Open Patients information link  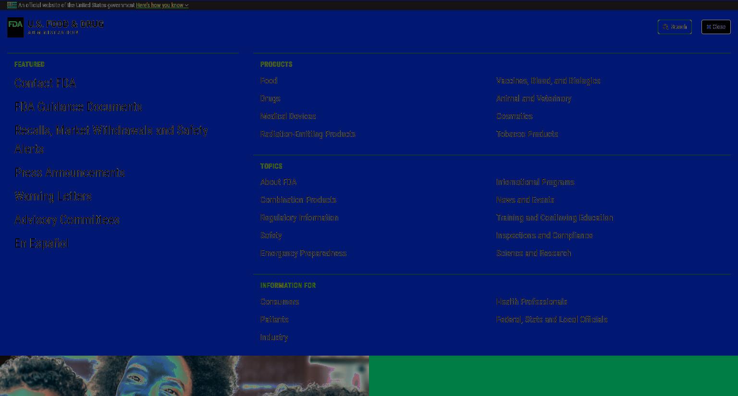click(274, 320)
